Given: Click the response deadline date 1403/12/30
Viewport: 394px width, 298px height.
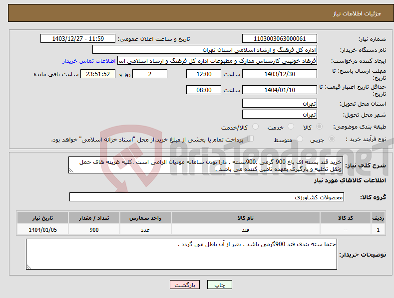Looking at the screenshot, I should [x=280, y=74].
